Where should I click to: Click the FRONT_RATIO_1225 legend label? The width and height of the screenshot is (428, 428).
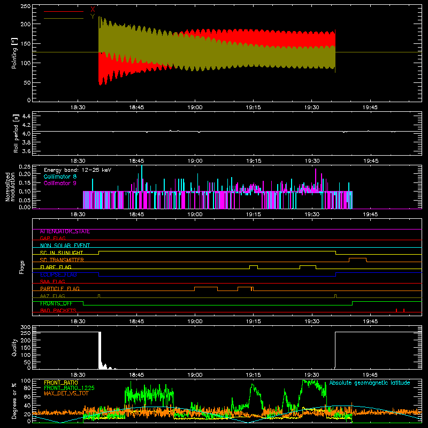pos(69,388)
